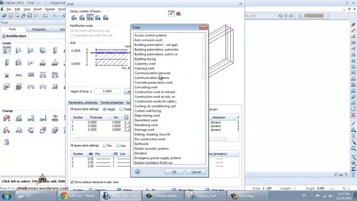Toggle the Trade checkbox for all layers
This screenshot has height=201, width=357.
(x=121, y=109)
